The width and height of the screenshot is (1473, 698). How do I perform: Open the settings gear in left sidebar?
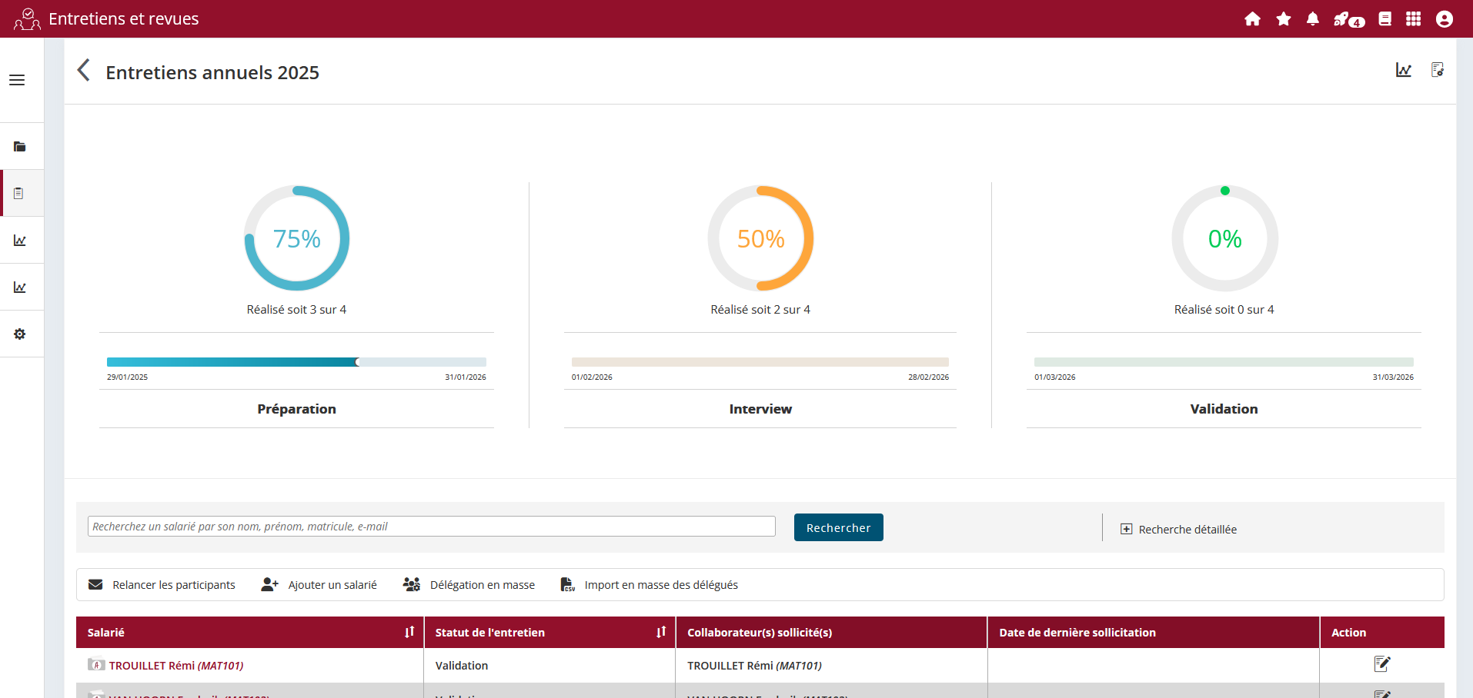(x=20, y=334)
